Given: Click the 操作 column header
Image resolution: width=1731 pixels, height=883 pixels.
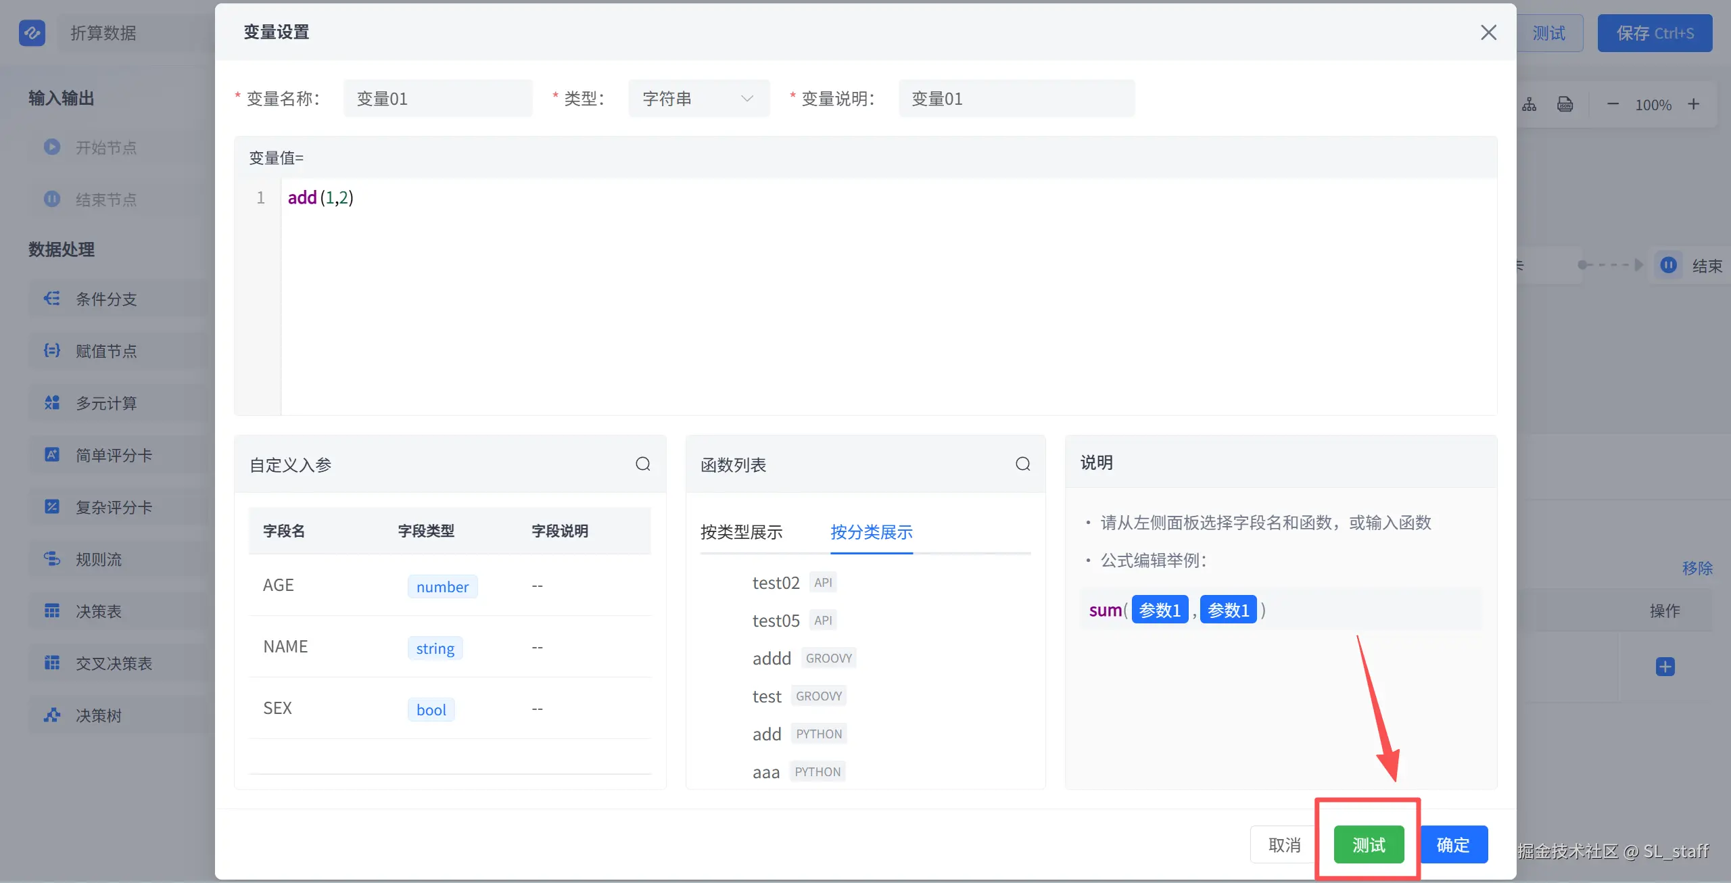Looking at the screenshot, I should coord(1665,611).
